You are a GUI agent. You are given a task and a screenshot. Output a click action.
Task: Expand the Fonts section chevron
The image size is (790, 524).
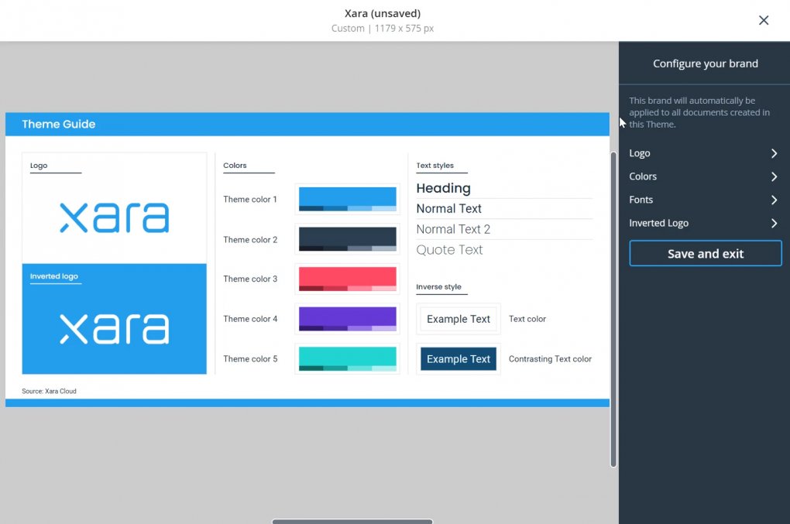pos(774,200)
